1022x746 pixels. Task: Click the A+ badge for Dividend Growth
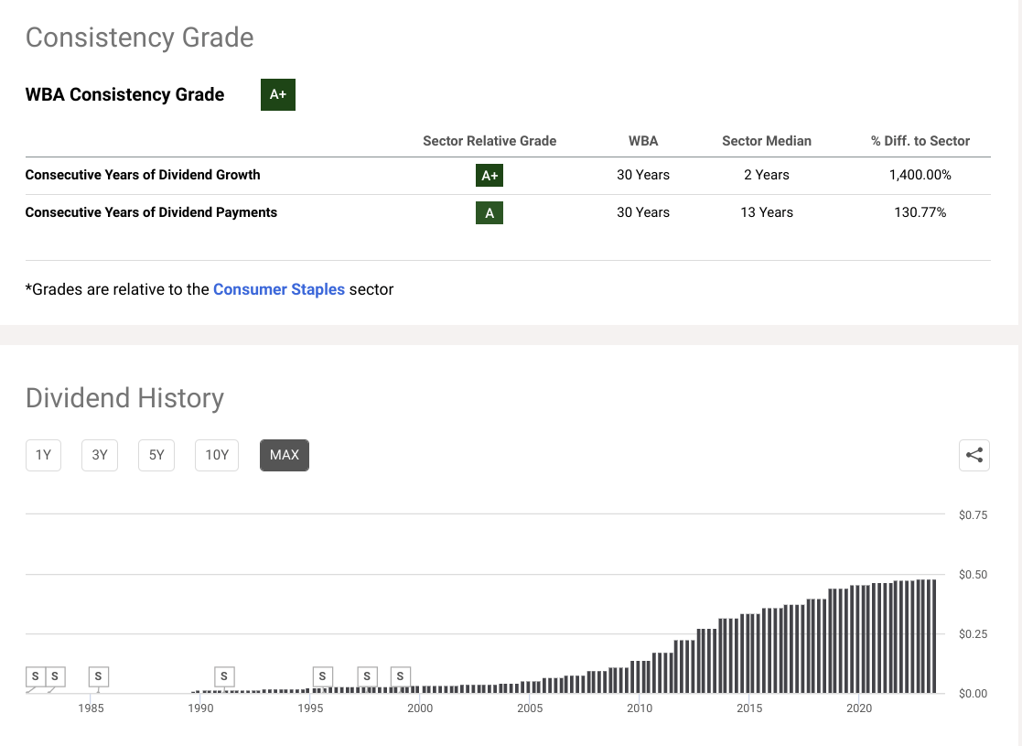coord(489,176)
